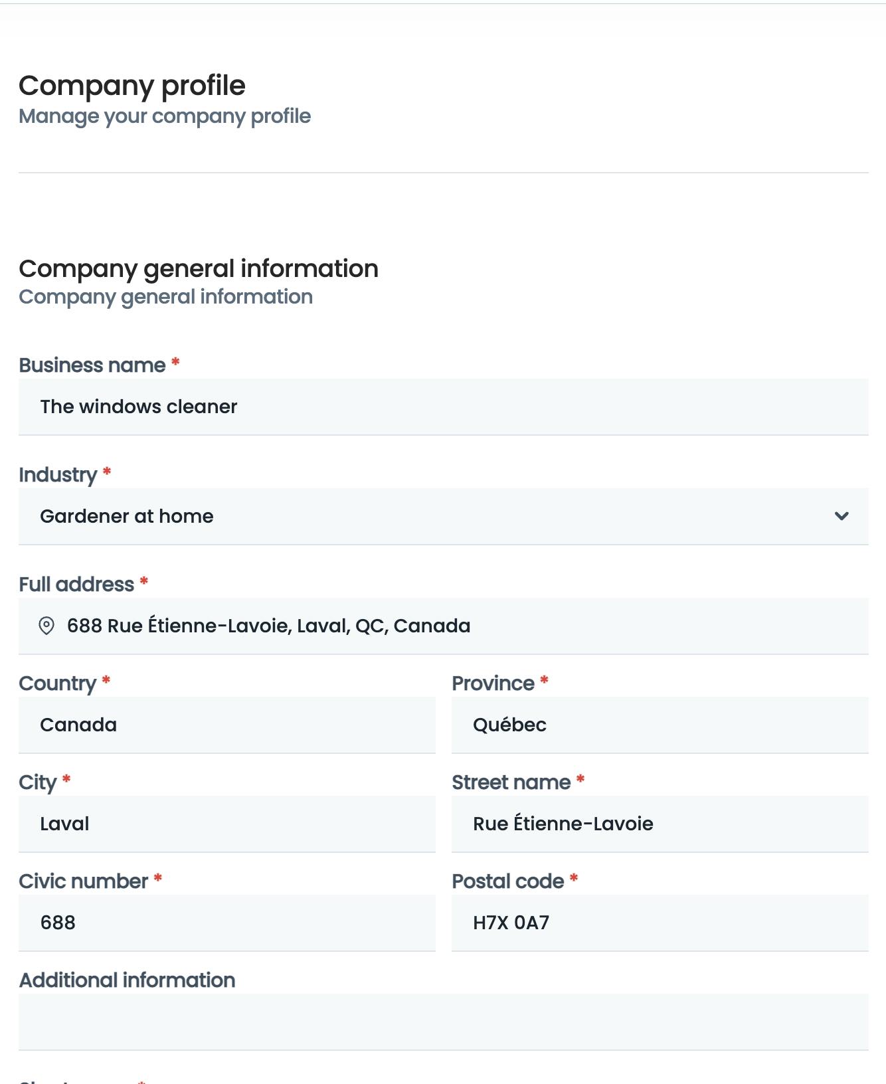This screenshot has height=1084, width=886.
Task: Click the Additional information label
Action: pos(127,980)
